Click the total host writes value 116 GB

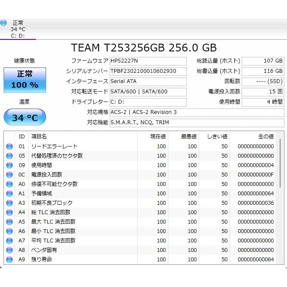pos(263,71)
